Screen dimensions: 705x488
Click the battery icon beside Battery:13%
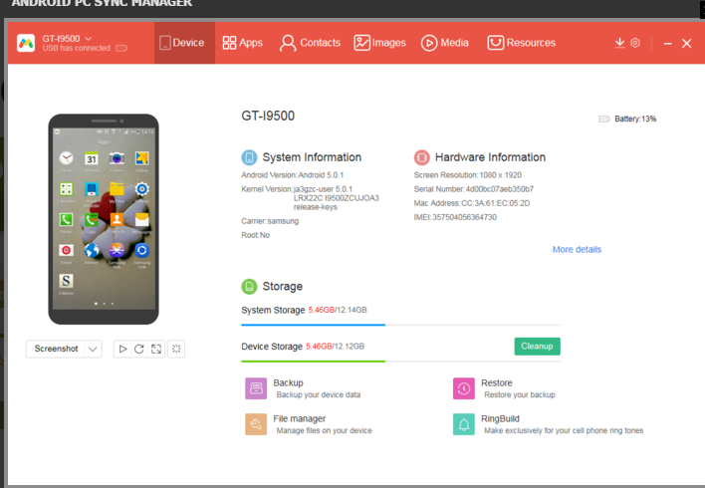pos(603,119)
